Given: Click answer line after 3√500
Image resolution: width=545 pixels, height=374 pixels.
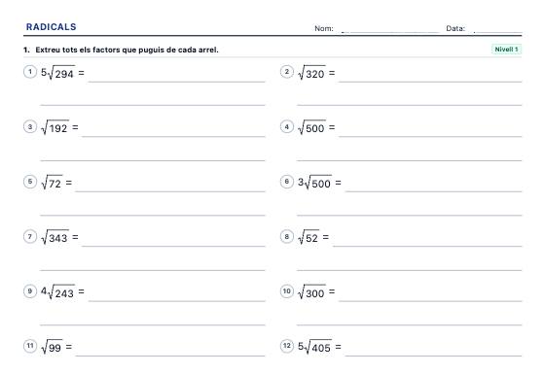Looking at the screenshot, I should [x=433, y=191].
